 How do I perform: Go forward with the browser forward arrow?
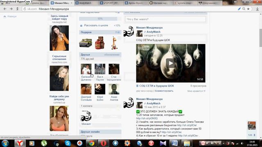pos(11,9)
